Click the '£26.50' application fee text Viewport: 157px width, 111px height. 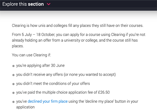pyautogui.click(x=104, y=92)
